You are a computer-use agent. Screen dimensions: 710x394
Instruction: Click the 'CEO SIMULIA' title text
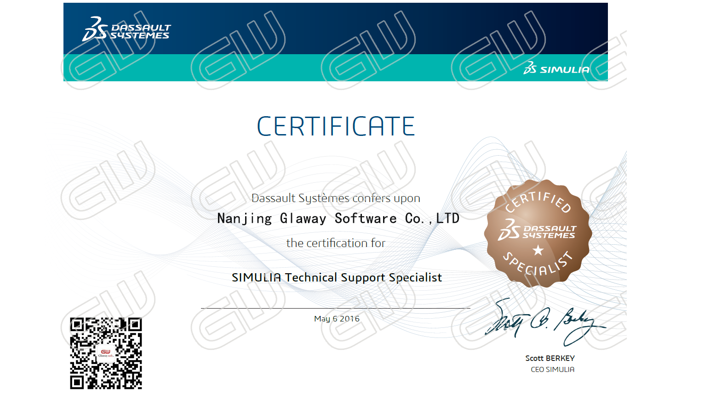(552, 369)
